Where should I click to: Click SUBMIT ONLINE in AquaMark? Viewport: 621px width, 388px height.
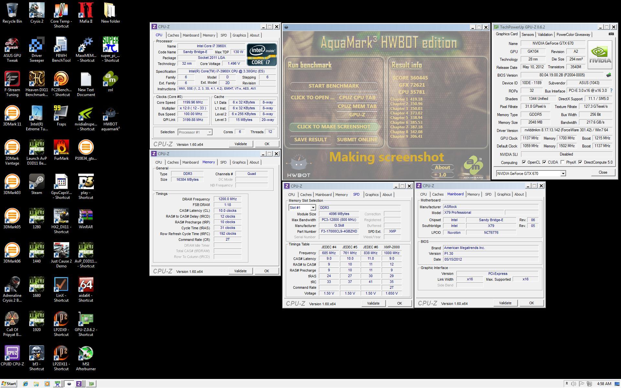click(x=357, y=140)
